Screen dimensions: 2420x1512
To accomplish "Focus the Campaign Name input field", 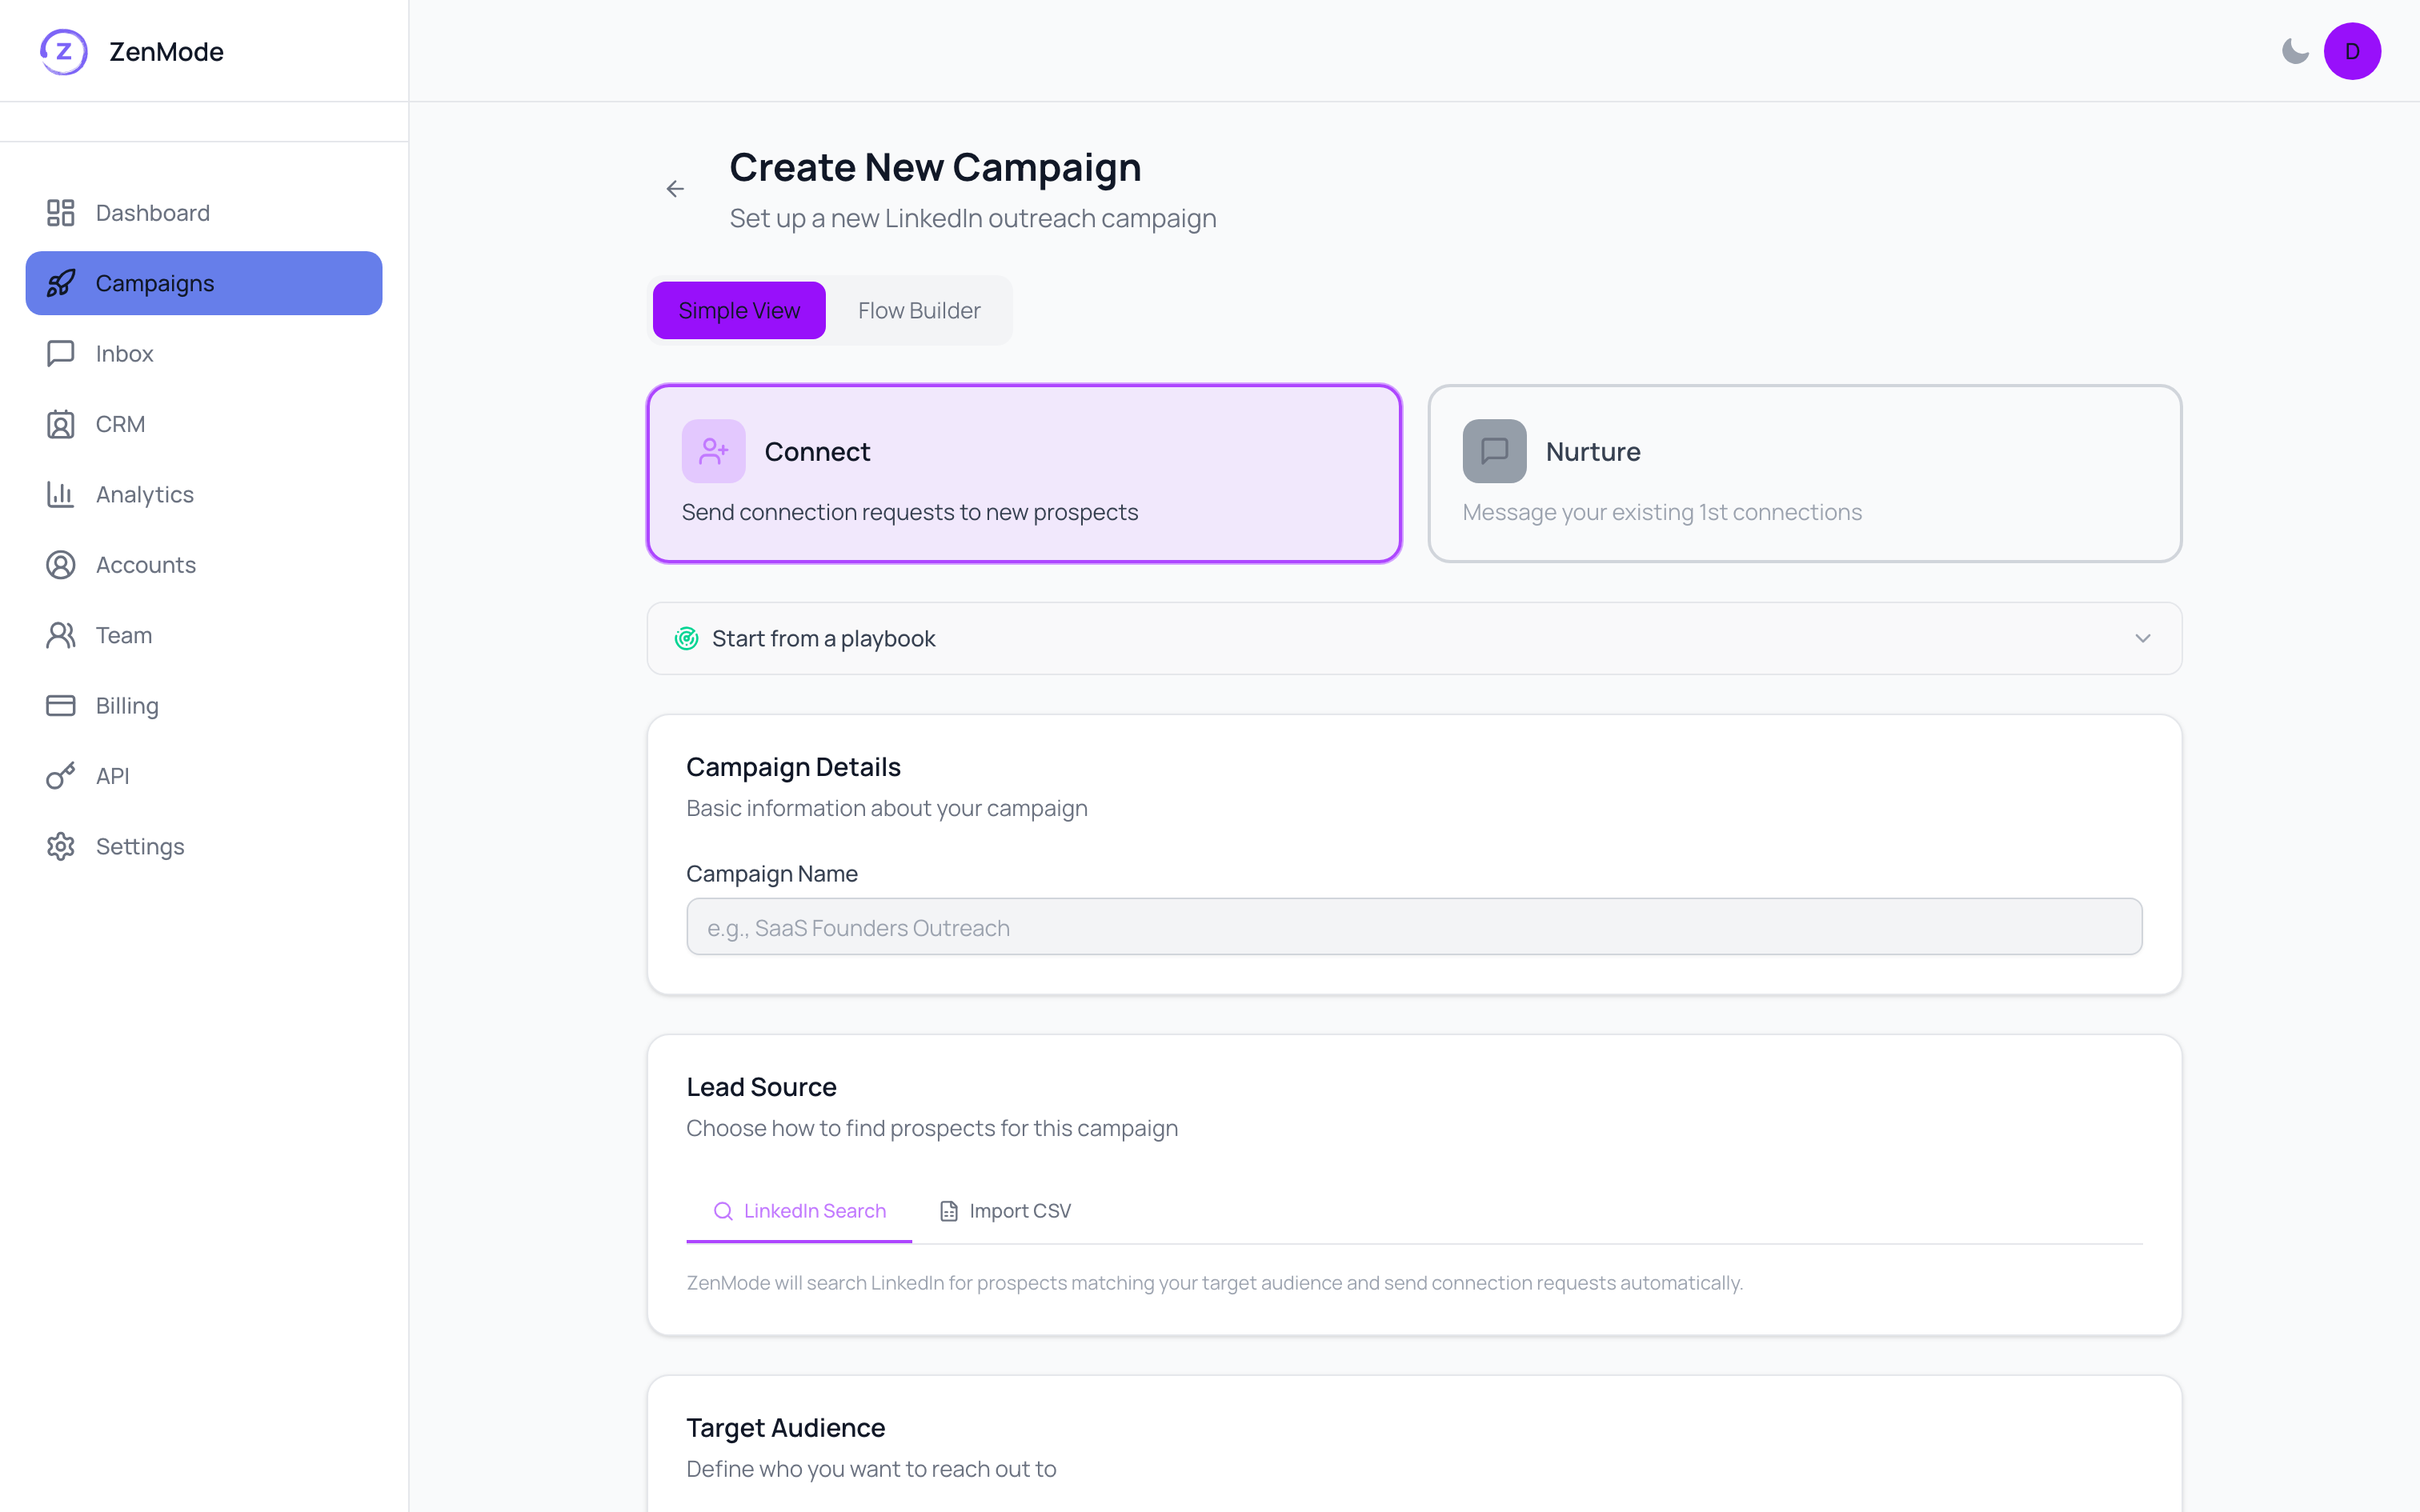I will (x=1414, y=927).
